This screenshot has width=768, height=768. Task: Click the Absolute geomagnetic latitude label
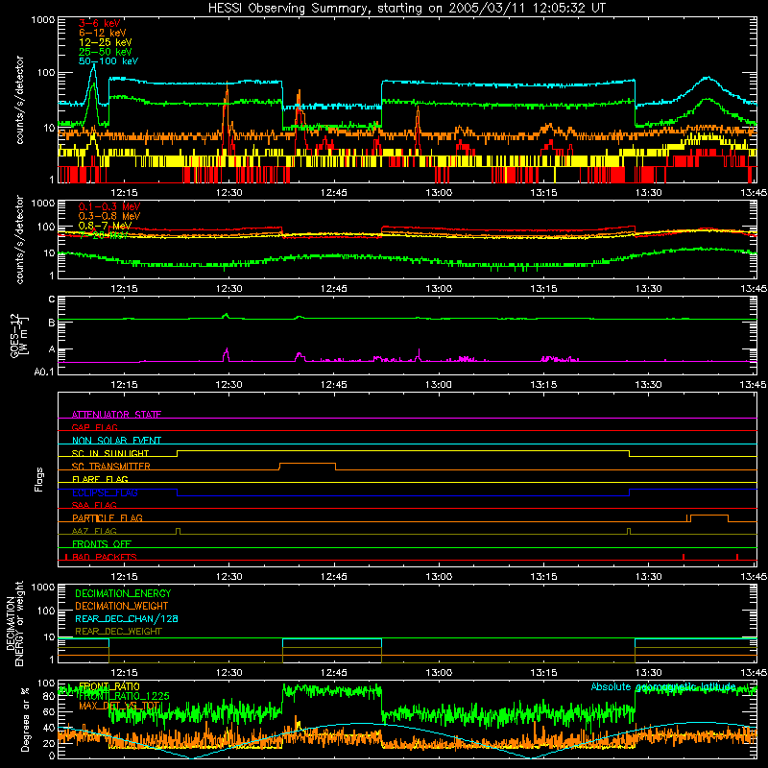click(x=663, y=686)
